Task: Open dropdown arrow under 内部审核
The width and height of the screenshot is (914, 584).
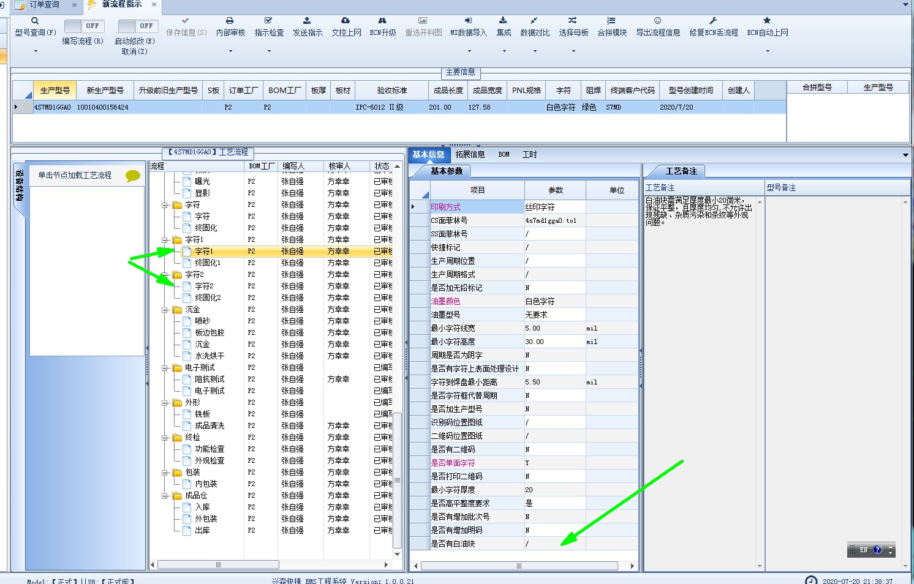Action: coord(230,51)
